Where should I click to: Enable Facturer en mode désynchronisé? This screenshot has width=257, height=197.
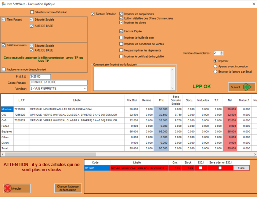pos(4,69)
